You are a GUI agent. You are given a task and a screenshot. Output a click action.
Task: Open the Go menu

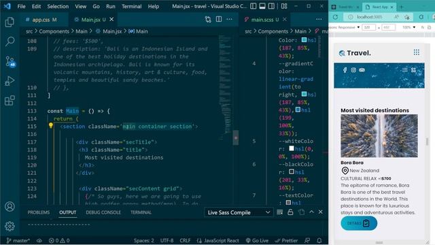click(x=96, y=6)
